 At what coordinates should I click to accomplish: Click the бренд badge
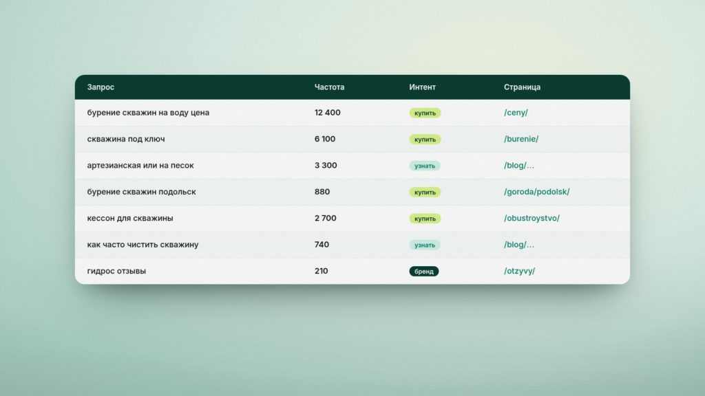pos(424,271)
